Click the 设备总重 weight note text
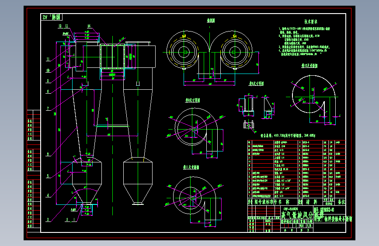This screenshot has height=246, width=379. click(288, 136)
